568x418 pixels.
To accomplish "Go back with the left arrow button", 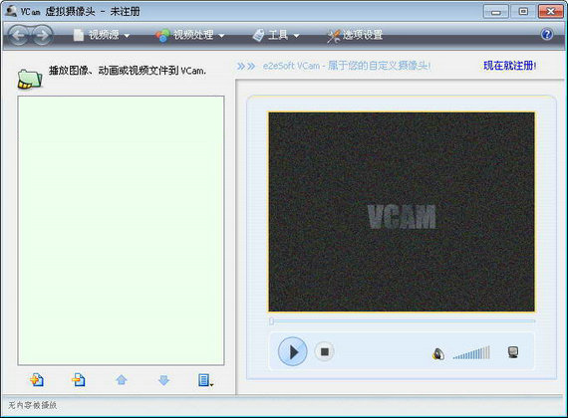I will [18, 35].
